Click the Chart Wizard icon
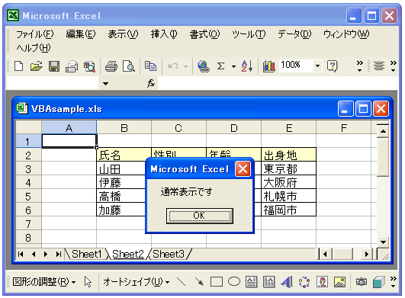This screenshot has width=405, height=298. coord(269,66)
